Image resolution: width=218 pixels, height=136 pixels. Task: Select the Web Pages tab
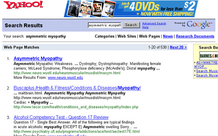[150, 36]
